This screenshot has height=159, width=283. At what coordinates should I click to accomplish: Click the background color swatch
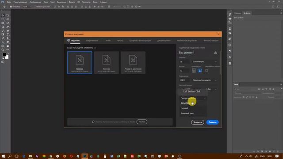[x=7, y=57]
